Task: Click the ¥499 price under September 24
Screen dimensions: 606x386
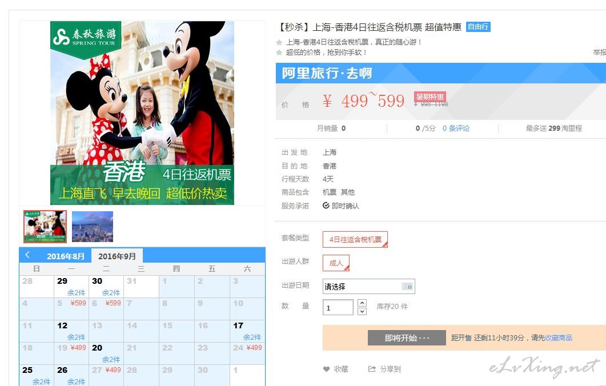Action: pos(254,348)
